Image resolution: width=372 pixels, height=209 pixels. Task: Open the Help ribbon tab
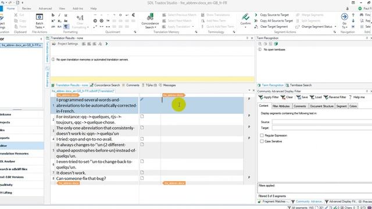[94, 8]
